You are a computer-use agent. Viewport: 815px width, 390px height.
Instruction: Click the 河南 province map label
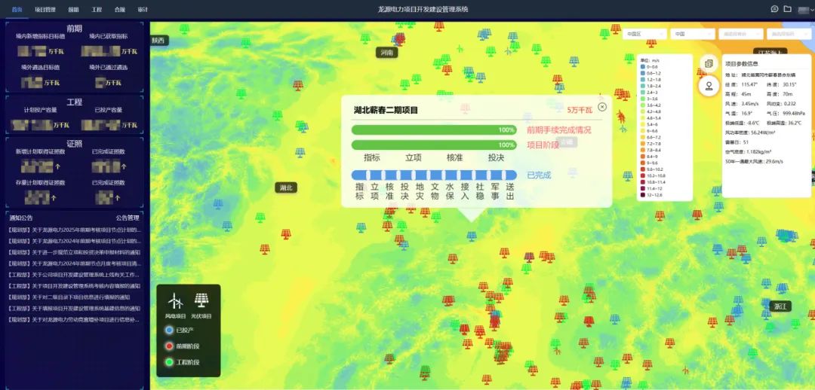(x=386, y=53)
